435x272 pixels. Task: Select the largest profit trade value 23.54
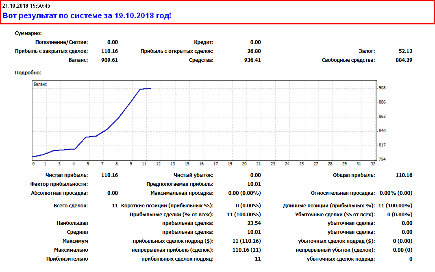254,223
